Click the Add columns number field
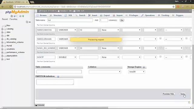 pyautogui.click(x=104, y=20)
